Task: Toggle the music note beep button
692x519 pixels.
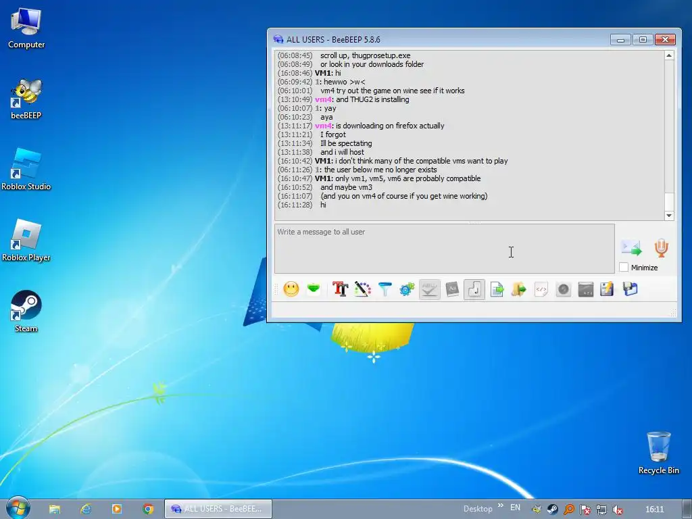Action: 474,289
